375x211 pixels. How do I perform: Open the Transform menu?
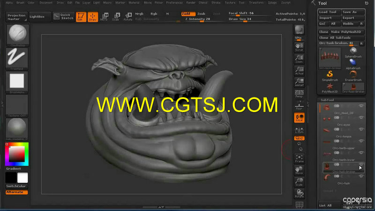point(256,3)
